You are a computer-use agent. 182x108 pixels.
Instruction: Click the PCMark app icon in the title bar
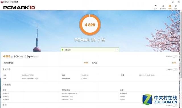pos(2,2)
